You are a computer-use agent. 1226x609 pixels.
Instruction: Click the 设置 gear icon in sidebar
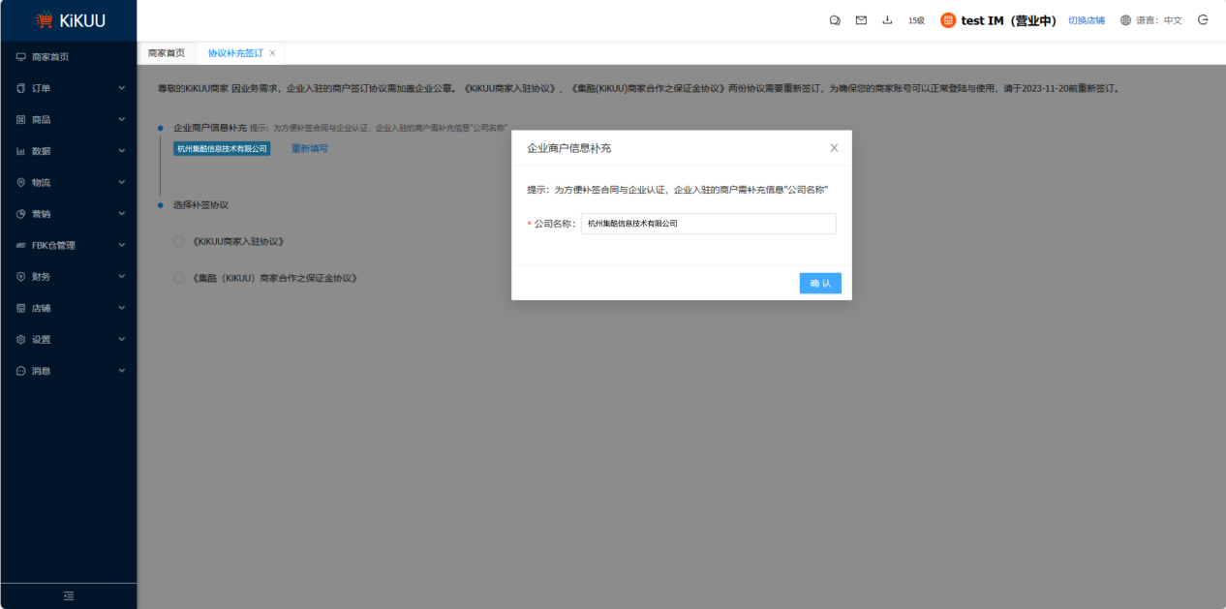point(21,340)
